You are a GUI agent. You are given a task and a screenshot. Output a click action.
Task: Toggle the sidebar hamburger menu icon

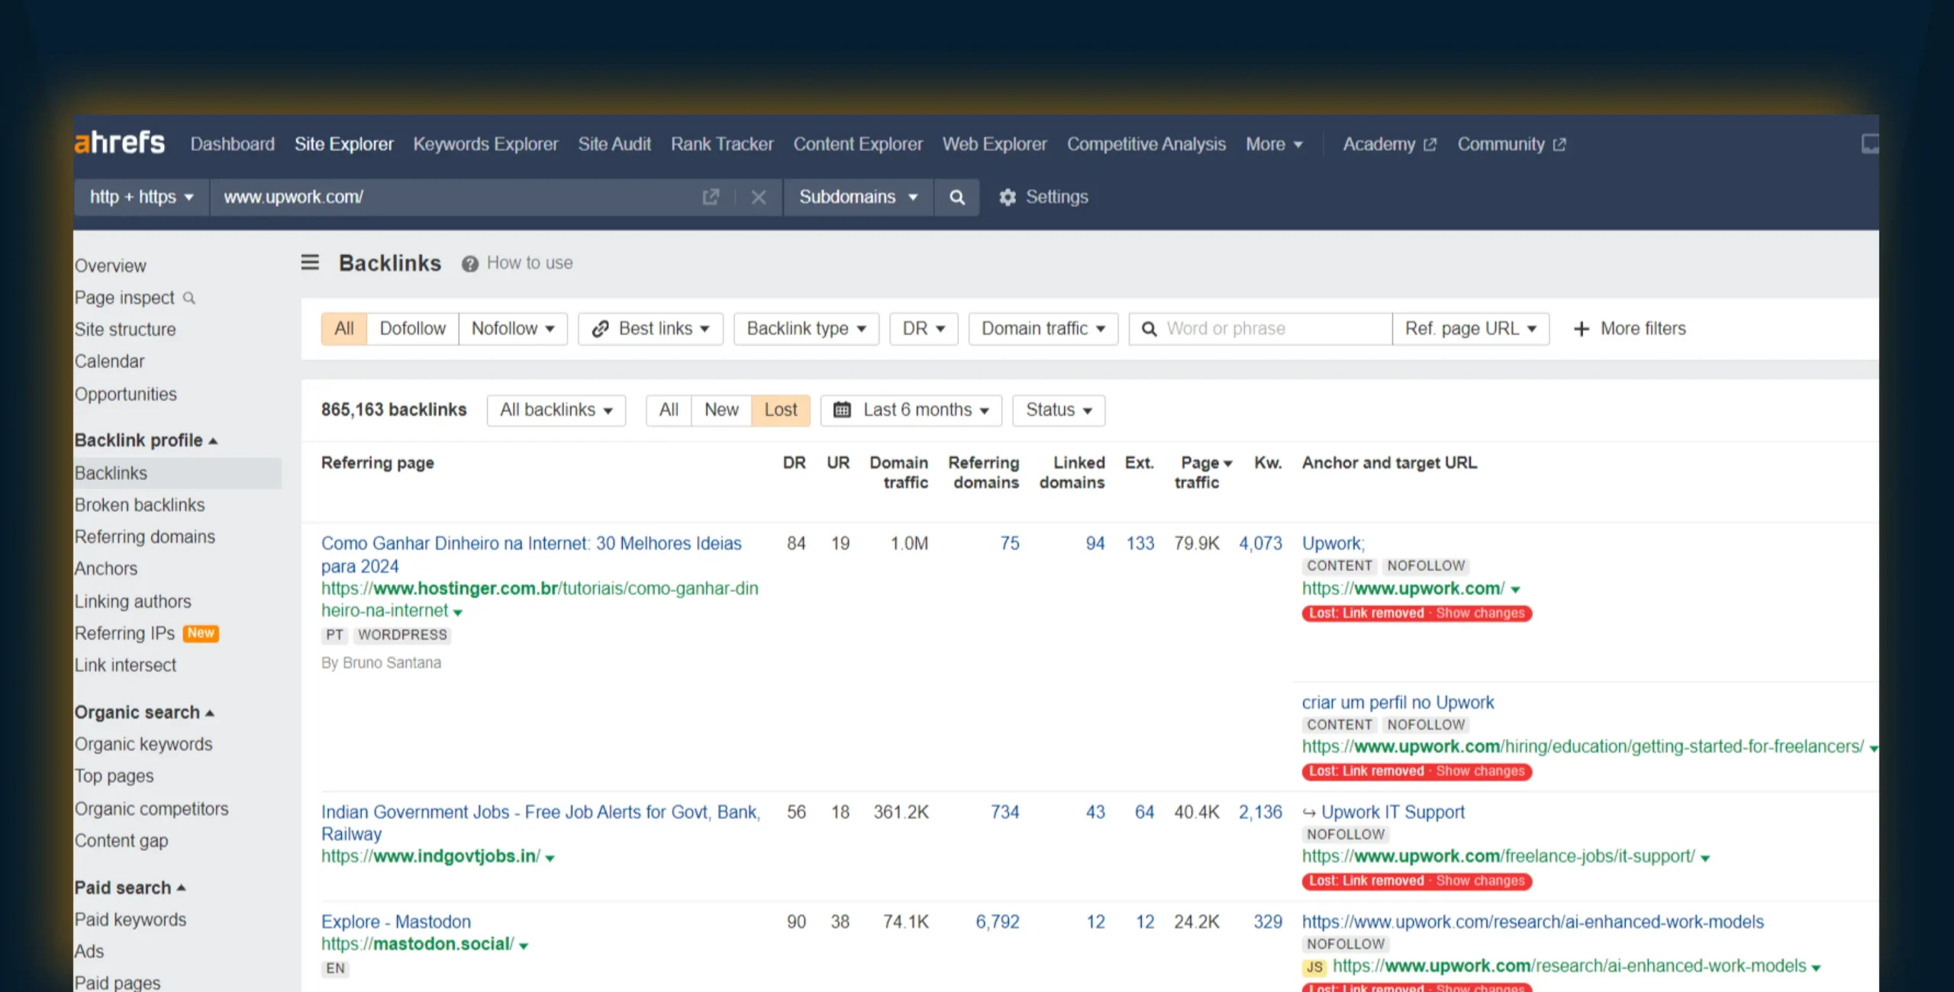pyautogui.click(x=310, y=262)
